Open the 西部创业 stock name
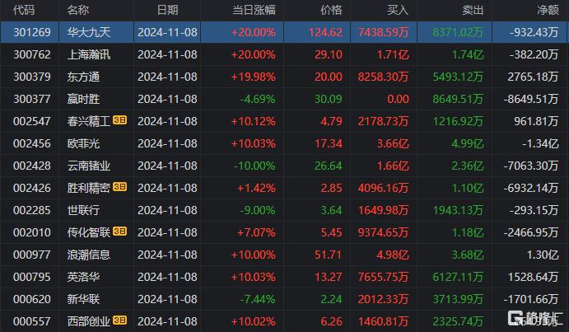Image resolution: width=569 pixels, height=332 pixels. [x=89, y=321]
